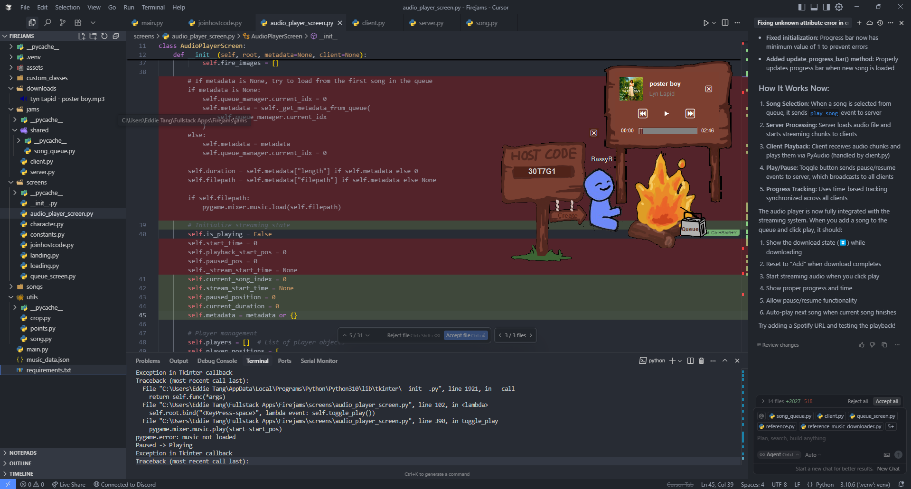Open the Auto model dropdown
This screenshot has width=911, height=489.
[813, 455]
